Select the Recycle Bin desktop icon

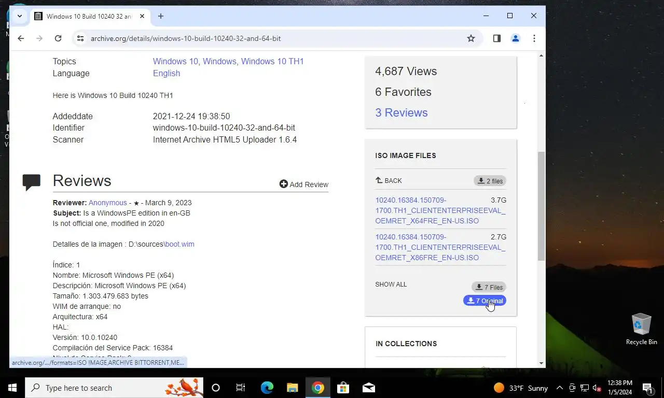coord(642,329)
